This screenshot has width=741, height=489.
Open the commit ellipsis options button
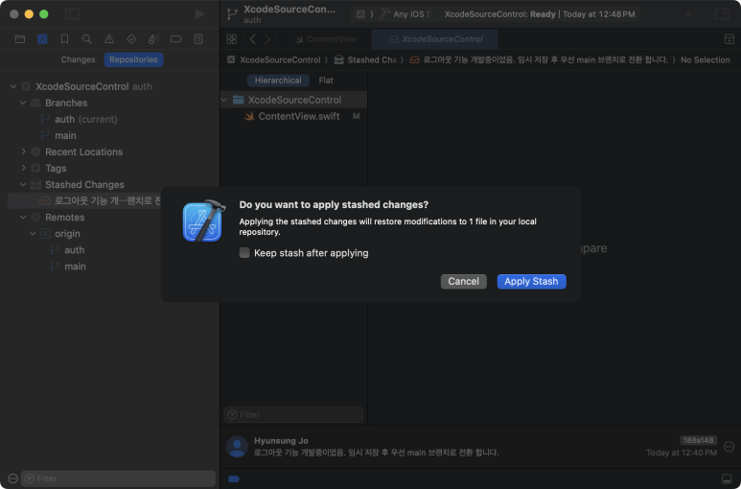(729, 447)
